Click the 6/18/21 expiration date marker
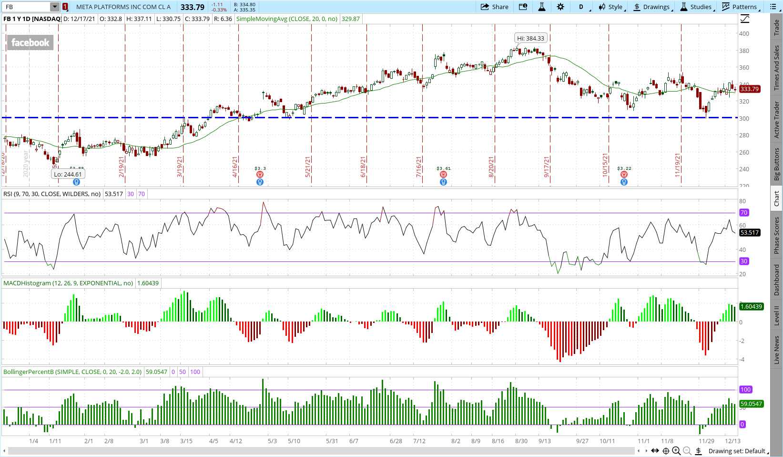Screen dimensions: 783x457 363,167
